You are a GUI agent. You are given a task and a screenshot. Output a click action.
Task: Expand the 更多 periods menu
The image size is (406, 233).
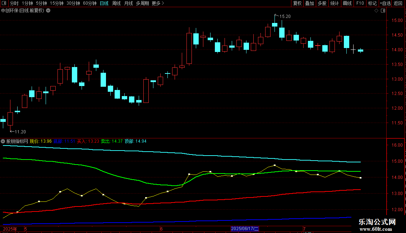pos(158,3)
